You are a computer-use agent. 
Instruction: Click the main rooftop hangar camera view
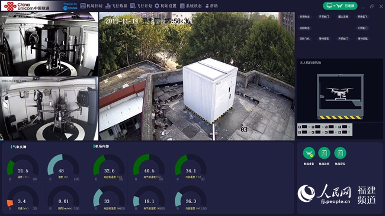(197, 76)
